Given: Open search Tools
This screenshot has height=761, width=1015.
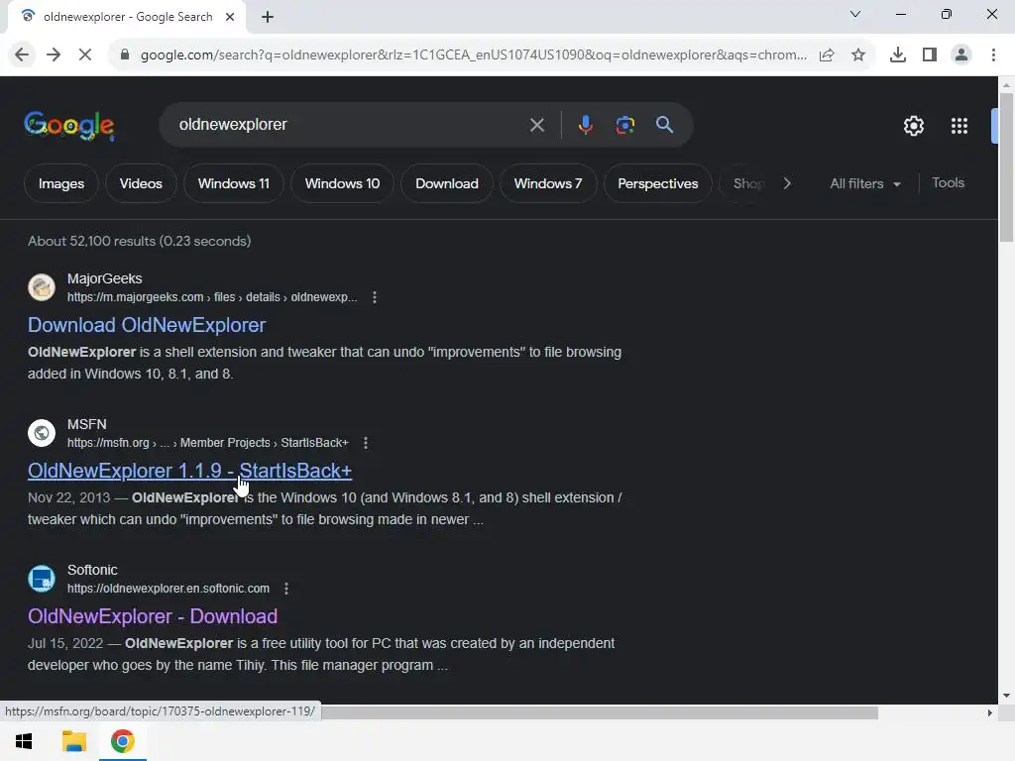Looking at the screenshot, I should (x=948, y=183).
